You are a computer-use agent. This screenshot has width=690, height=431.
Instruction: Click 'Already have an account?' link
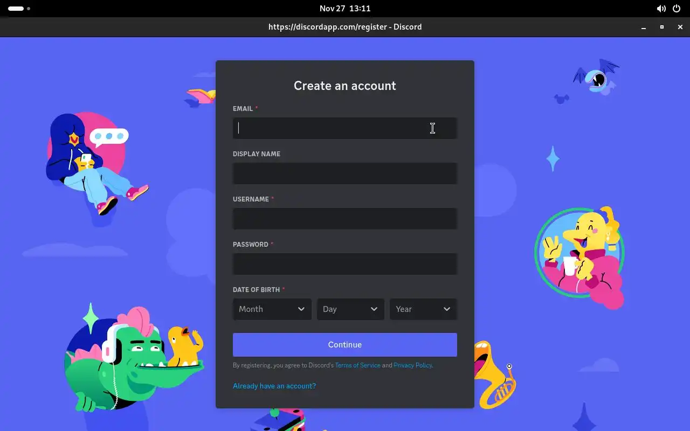tap(274, 386)
